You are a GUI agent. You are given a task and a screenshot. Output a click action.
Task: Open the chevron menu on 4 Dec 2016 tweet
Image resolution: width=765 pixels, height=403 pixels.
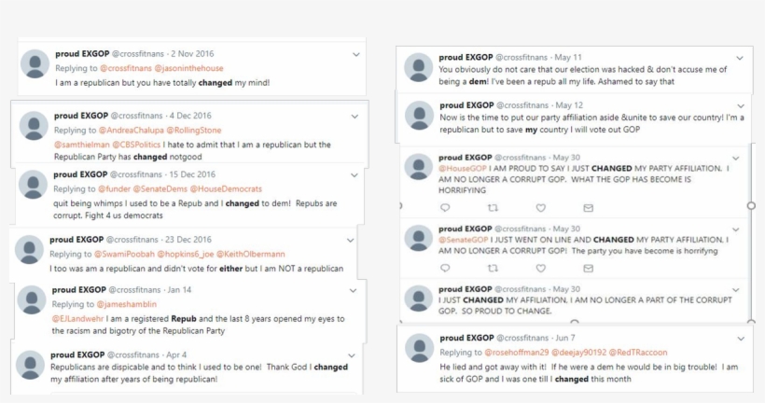(355, 117)
